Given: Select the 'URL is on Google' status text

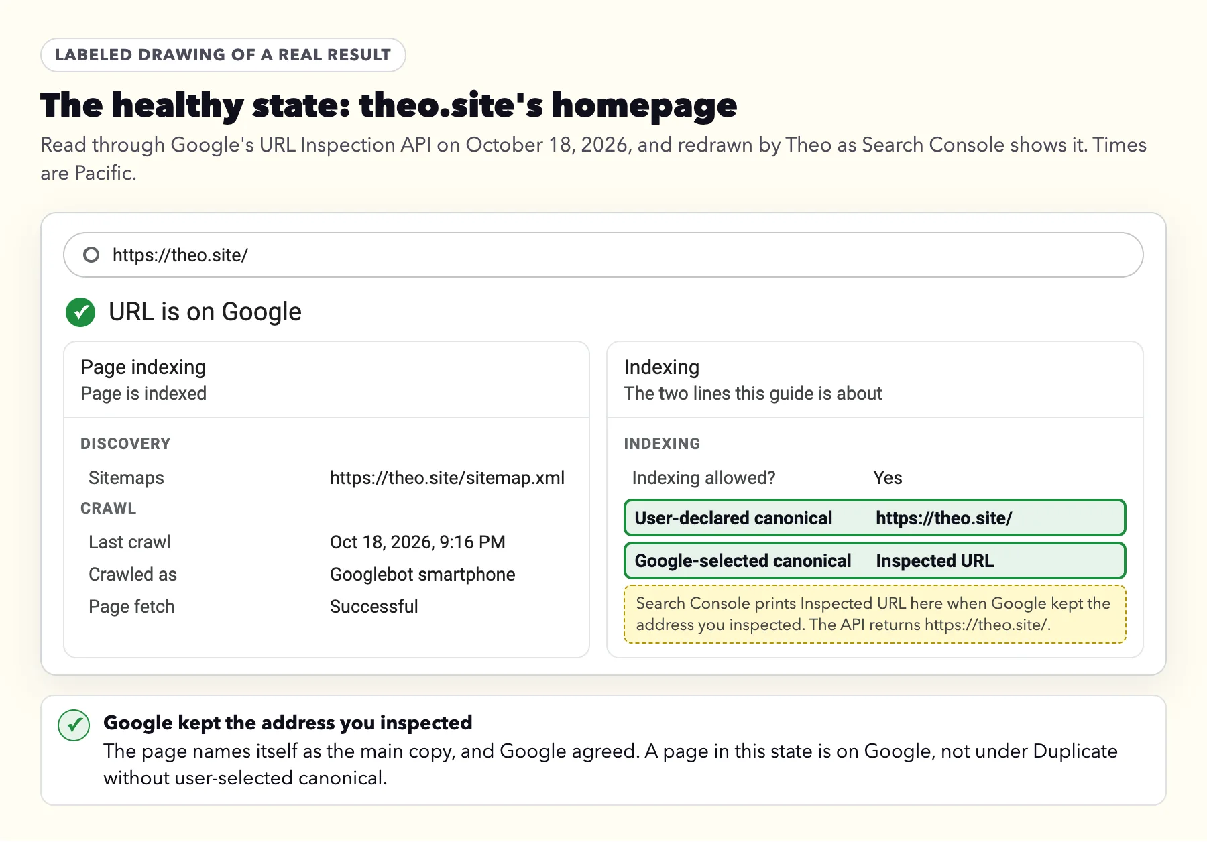Looking at the screenshot, I should click(x=205, y=312).
